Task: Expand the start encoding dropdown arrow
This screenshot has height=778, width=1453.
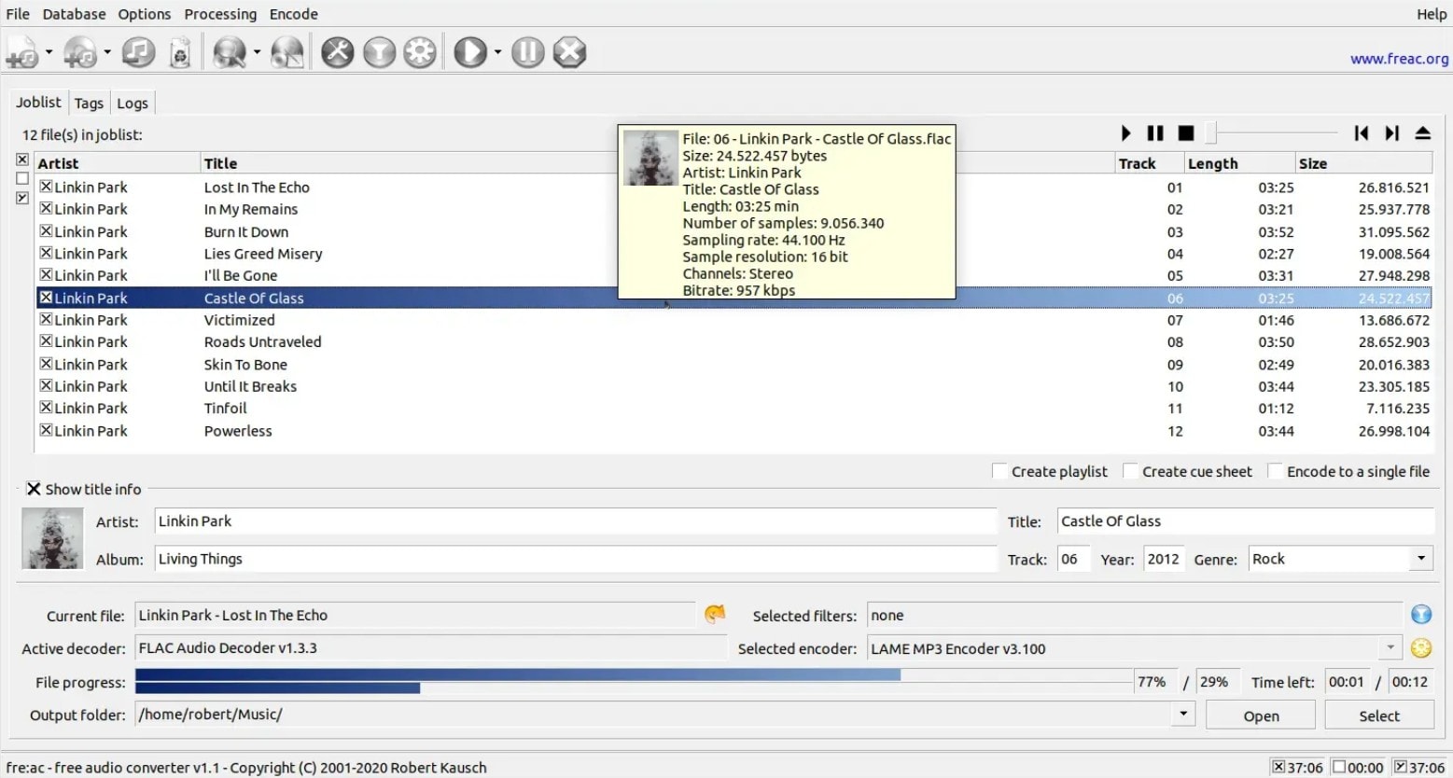Action: (x=497, y=52)
